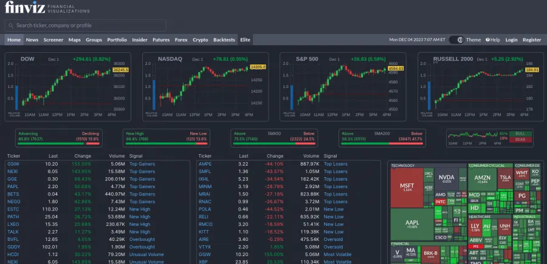This screenshot has width=547, height=264.
Task: Open the Forex page
Action: tap(181, 39)
